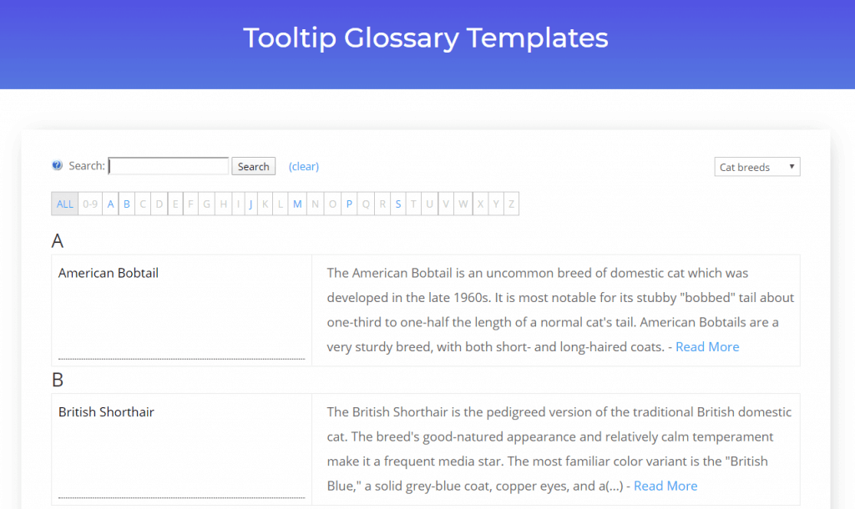The width and height of the screenshot is (855, 509).
Task: Select the 0-9 index filter
Action: [89, 204]
